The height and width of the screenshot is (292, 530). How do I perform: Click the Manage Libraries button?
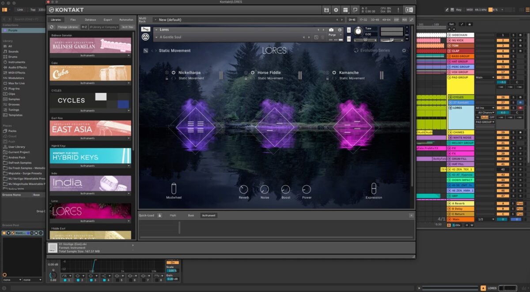point(68,27)
